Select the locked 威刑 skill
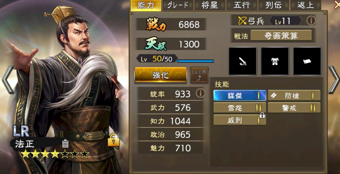The height and width of the screenshot is (174, 340). pos(240,120)
